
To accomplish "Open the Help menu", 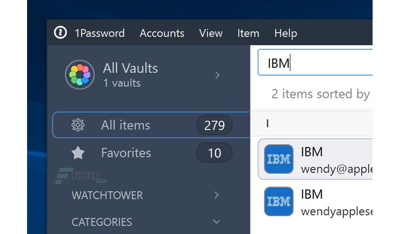I will point(286,33).
